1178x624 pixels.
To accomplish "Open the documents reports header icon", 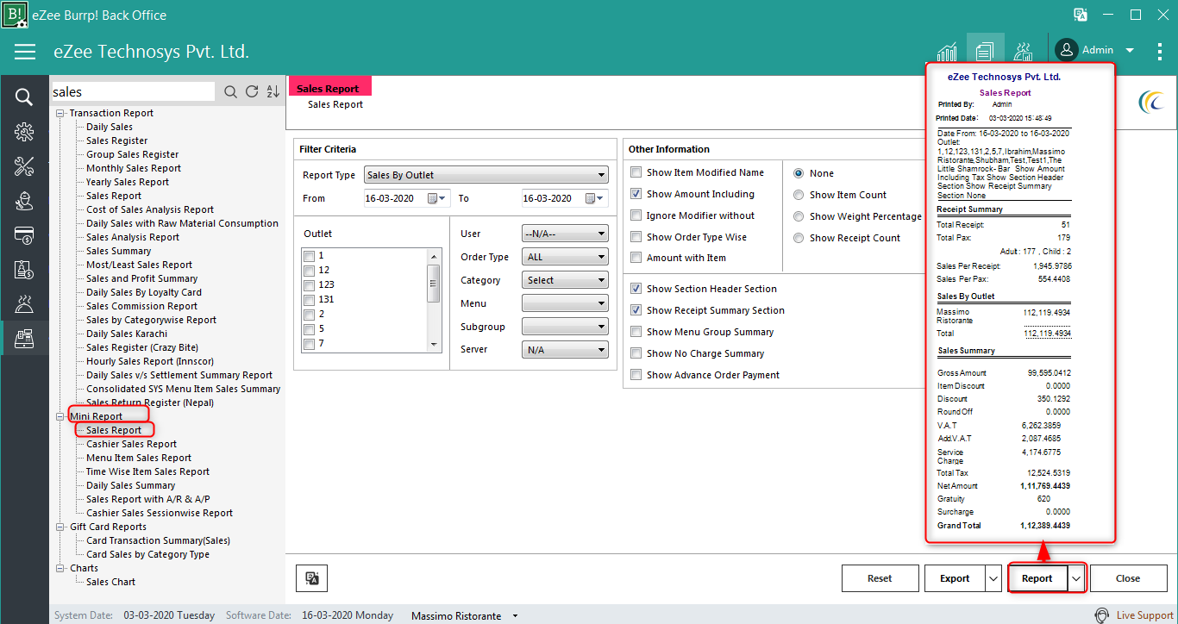I will pos(986,52).
